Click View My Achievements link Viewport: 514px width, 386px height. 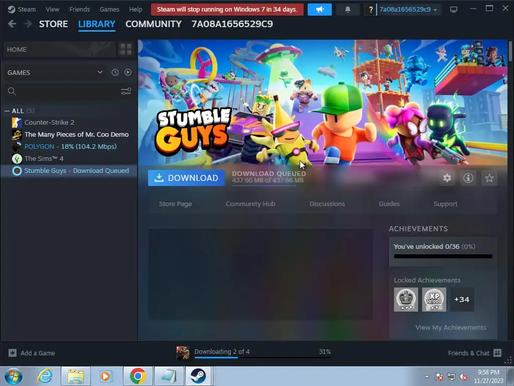451,327
